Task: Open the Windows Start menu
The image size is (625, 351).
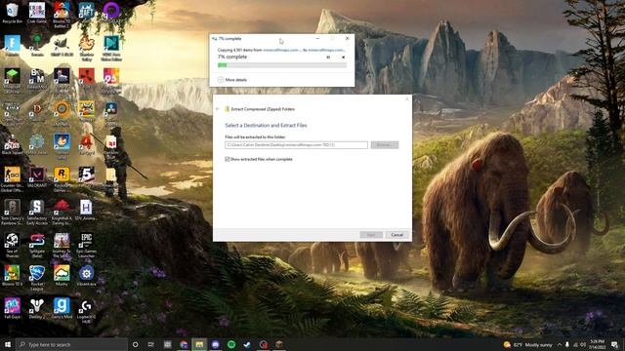Action: coord(8,344)
